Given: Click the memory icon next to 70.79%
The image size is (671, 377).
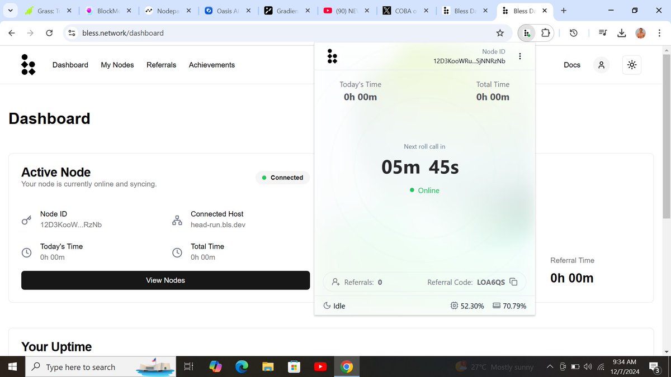Looking at the screenshot, I should click(x=496, y=306).
